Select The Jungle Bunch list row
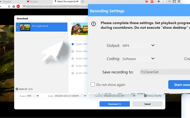 click(x=41, y=27)
